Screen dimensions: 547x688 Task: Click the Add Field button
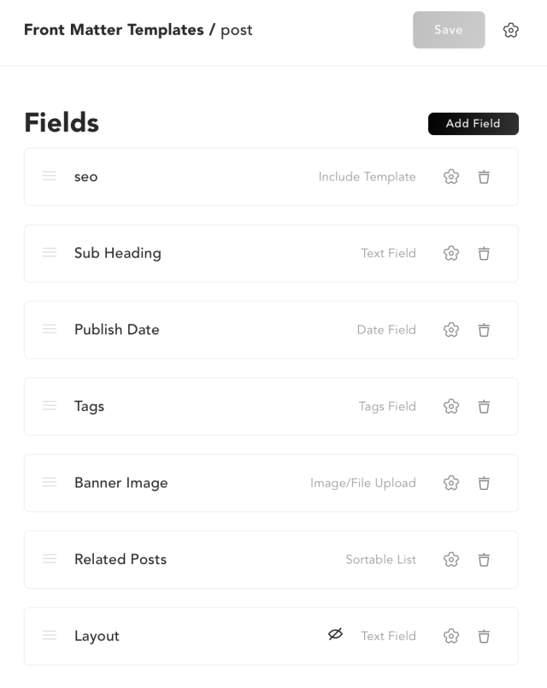point(473,124)
